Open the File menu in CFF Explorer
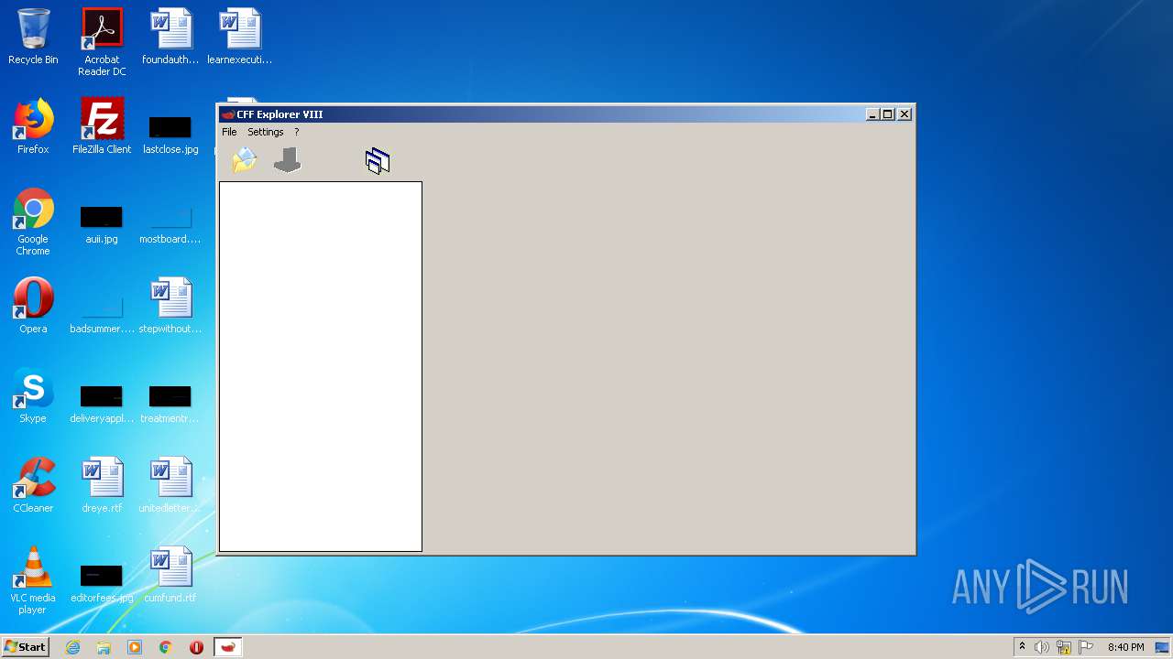 tap(229, 132)
